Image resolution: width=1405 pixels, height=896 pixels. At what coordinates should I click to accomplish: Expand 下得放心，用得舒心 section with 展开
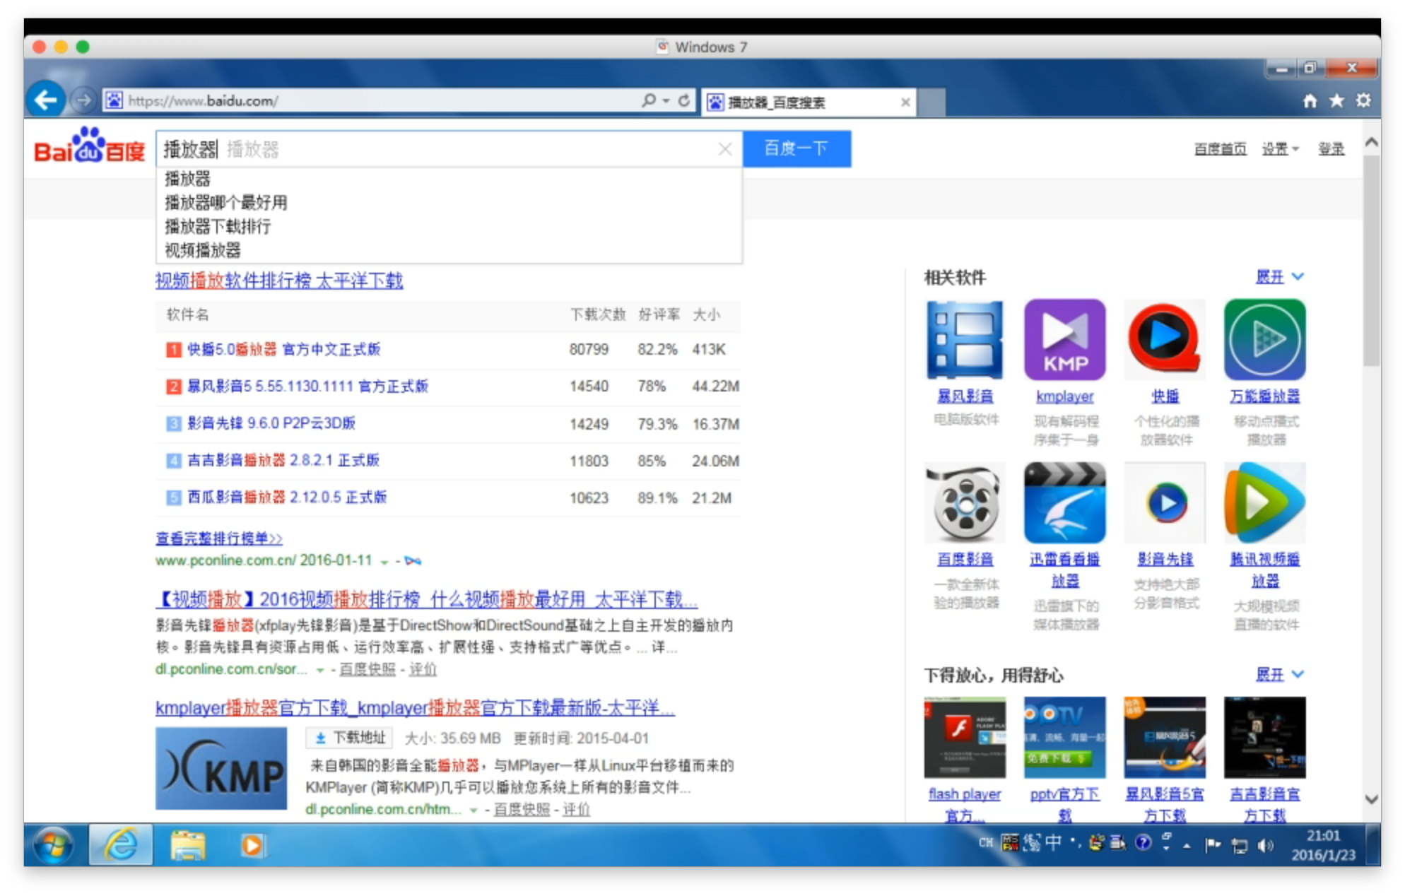coord(1279,675)
